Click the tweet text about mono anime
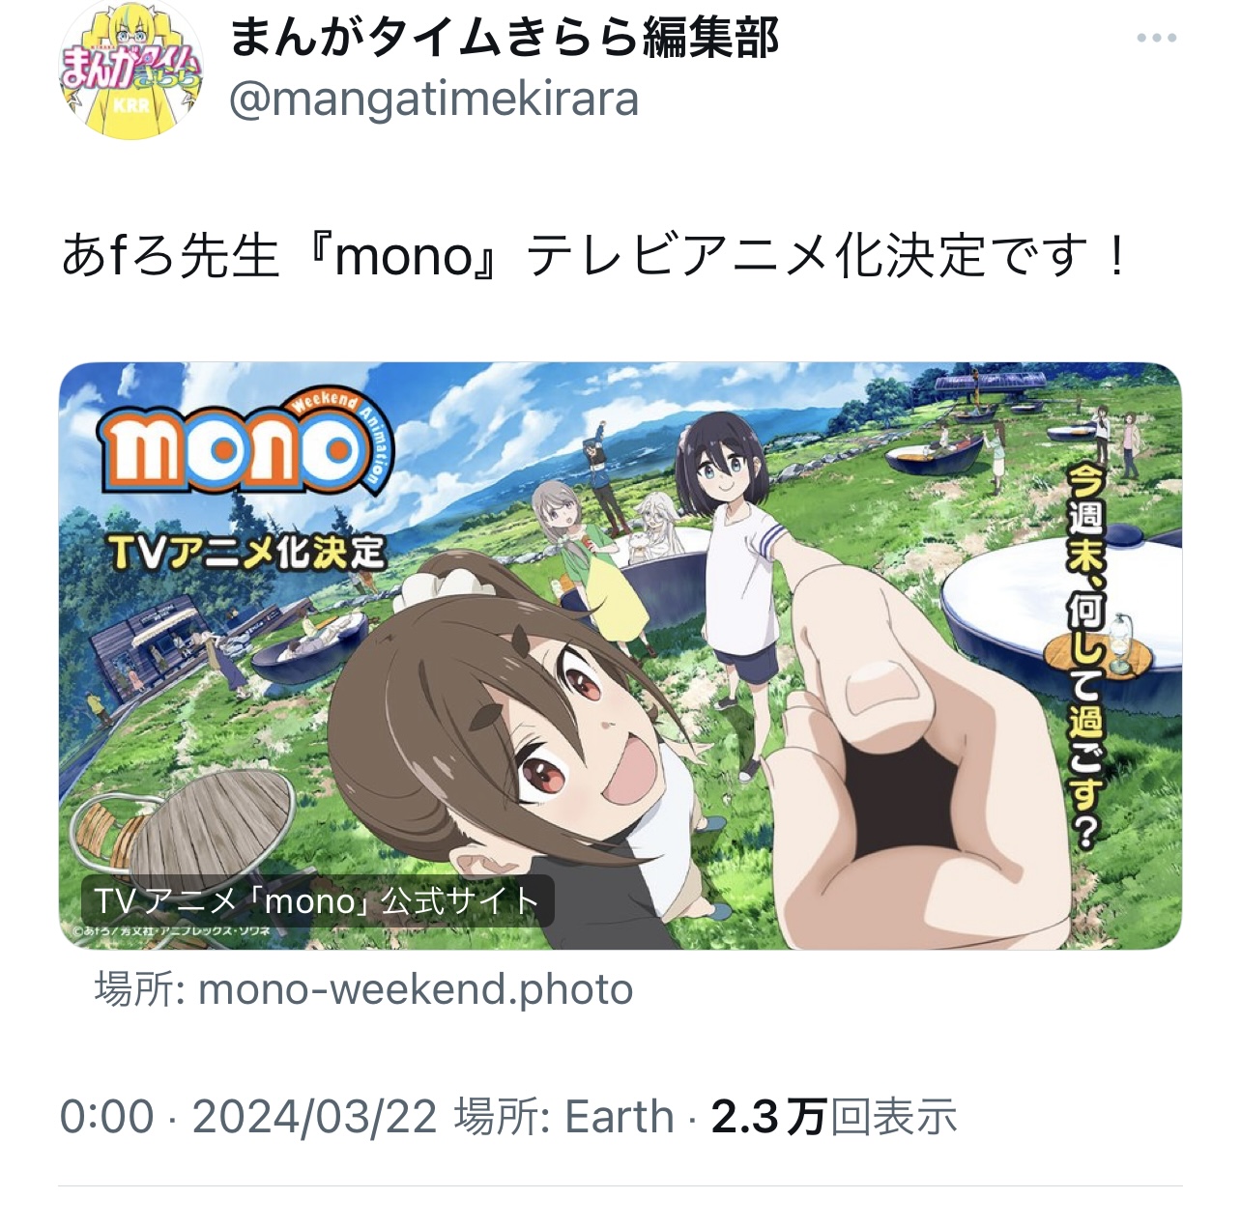This screenshot has height=1227, width=1241. pyautogui.click(x=594, y=256)
